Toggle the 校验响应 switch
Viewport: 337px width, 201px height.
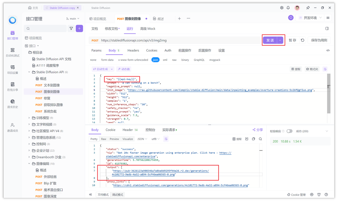(x=289, y=131)
